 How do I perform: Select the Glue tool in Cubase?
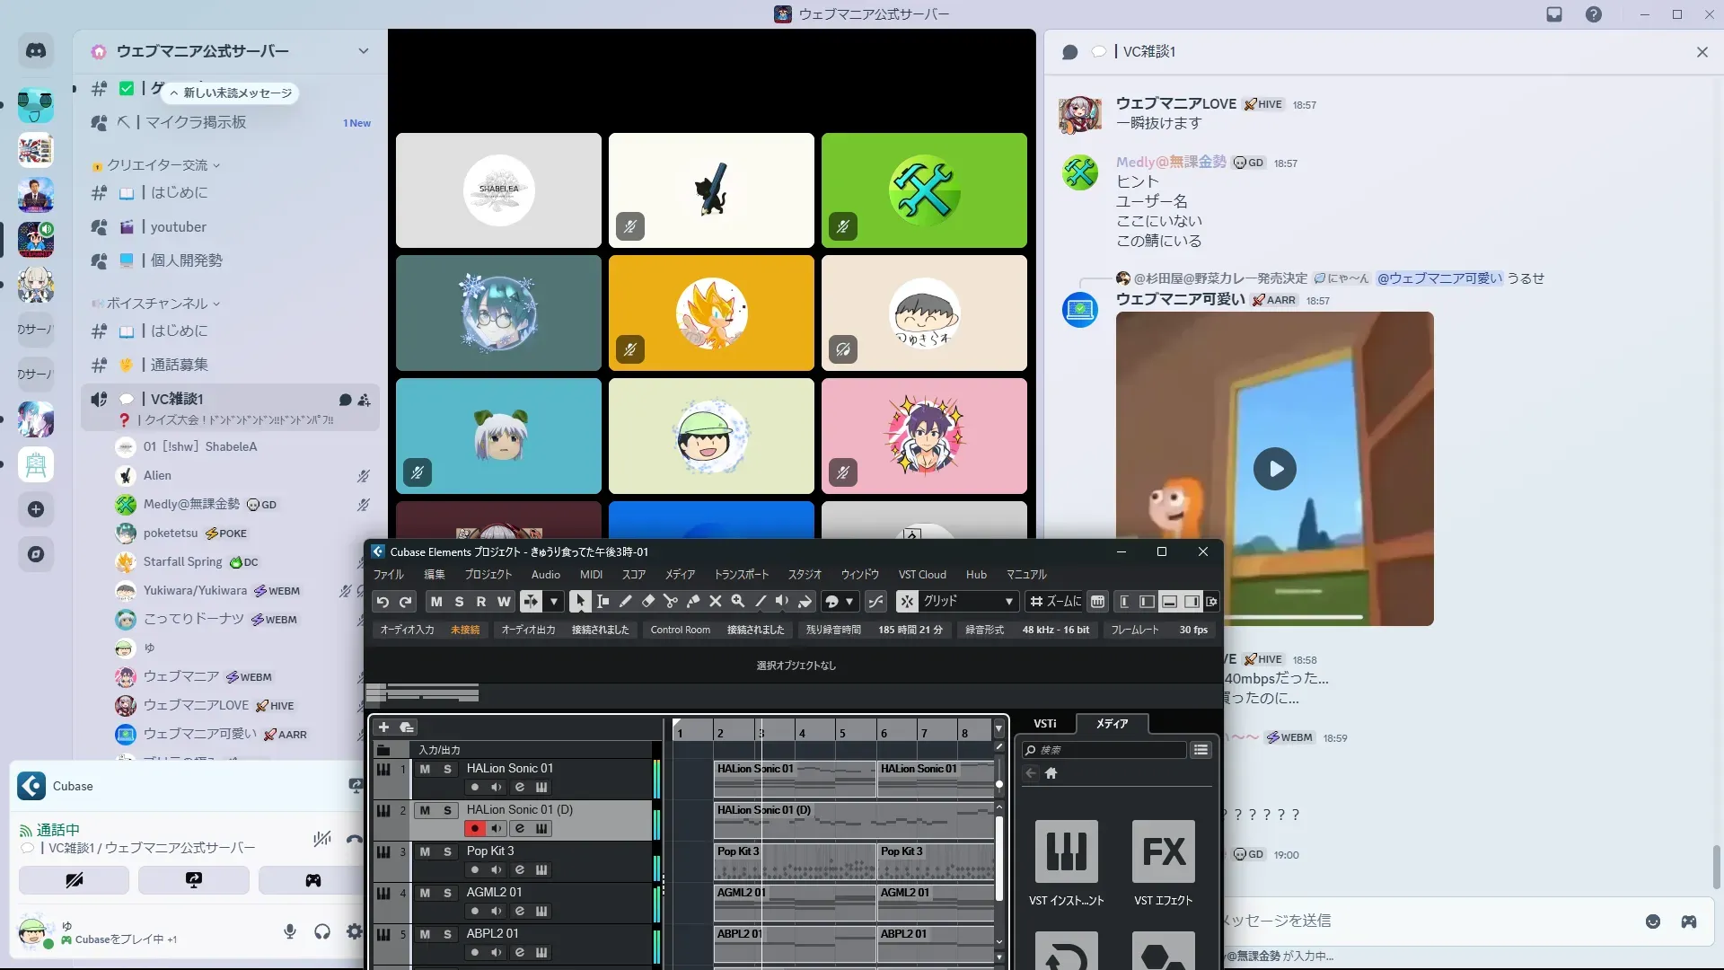692,602
